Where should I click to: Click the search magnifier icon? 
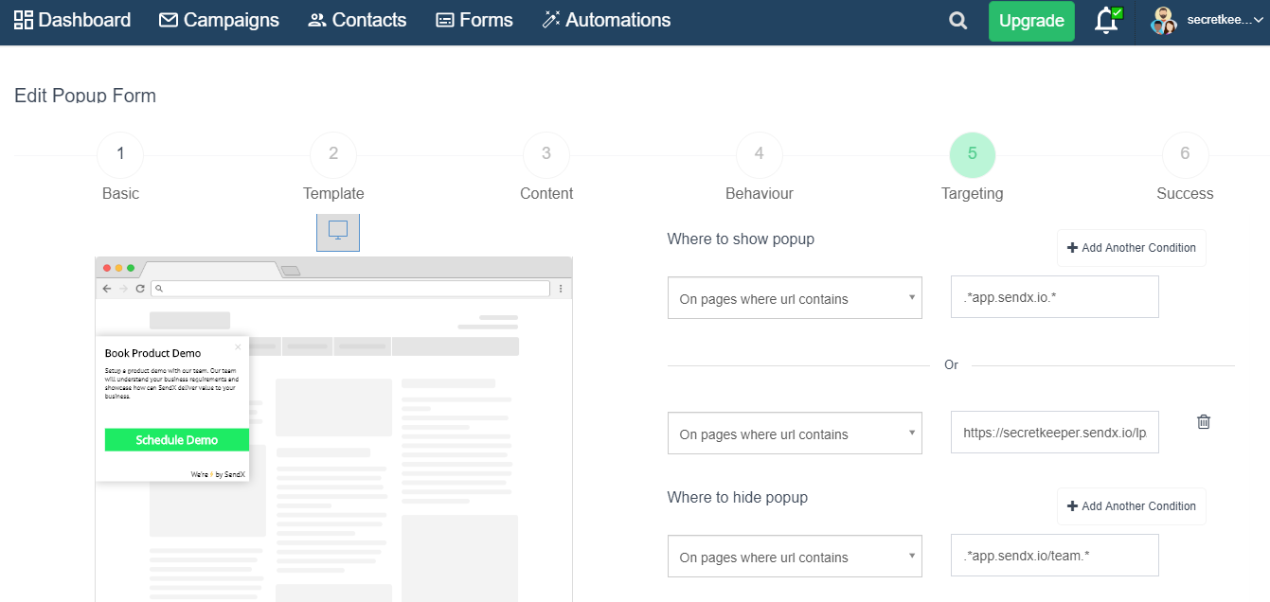tap(958, 21)
